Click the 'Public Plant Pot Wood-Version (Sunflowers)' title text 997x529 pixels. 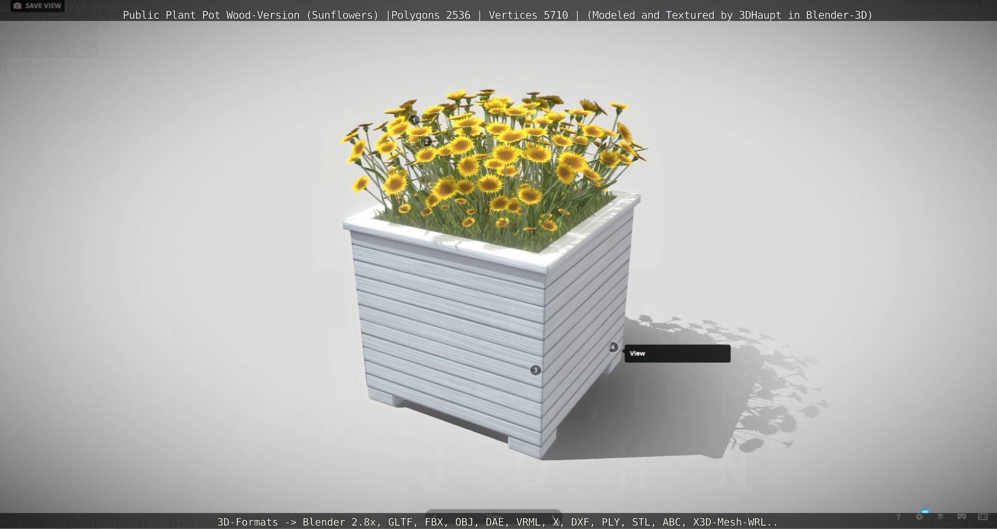point(251,15)
